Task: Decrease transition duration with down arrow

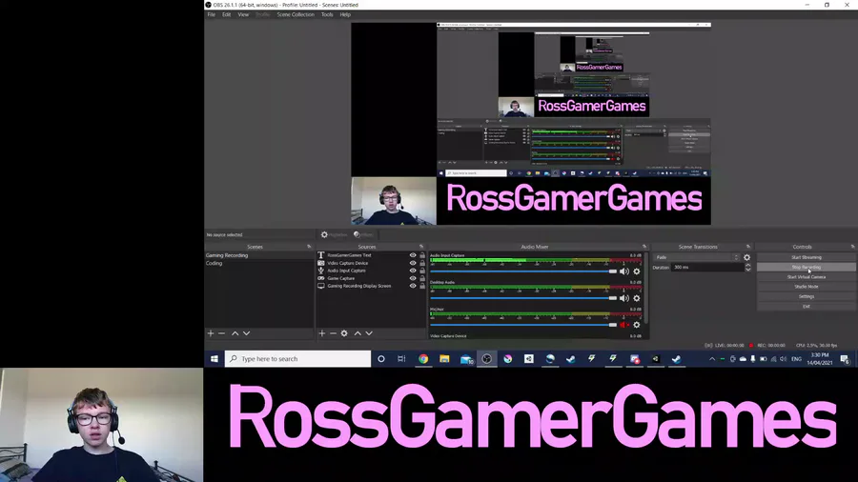Action: tap(748, 270)
